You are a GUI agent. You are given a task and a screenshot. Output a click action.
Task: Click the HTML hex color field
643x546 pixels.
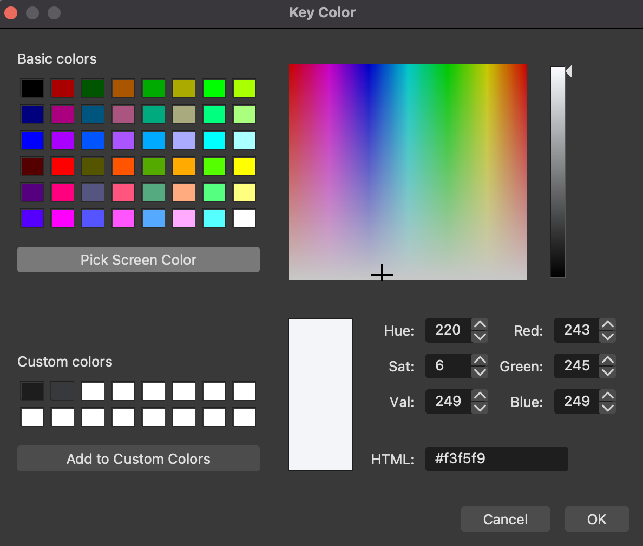pos(497,459)
